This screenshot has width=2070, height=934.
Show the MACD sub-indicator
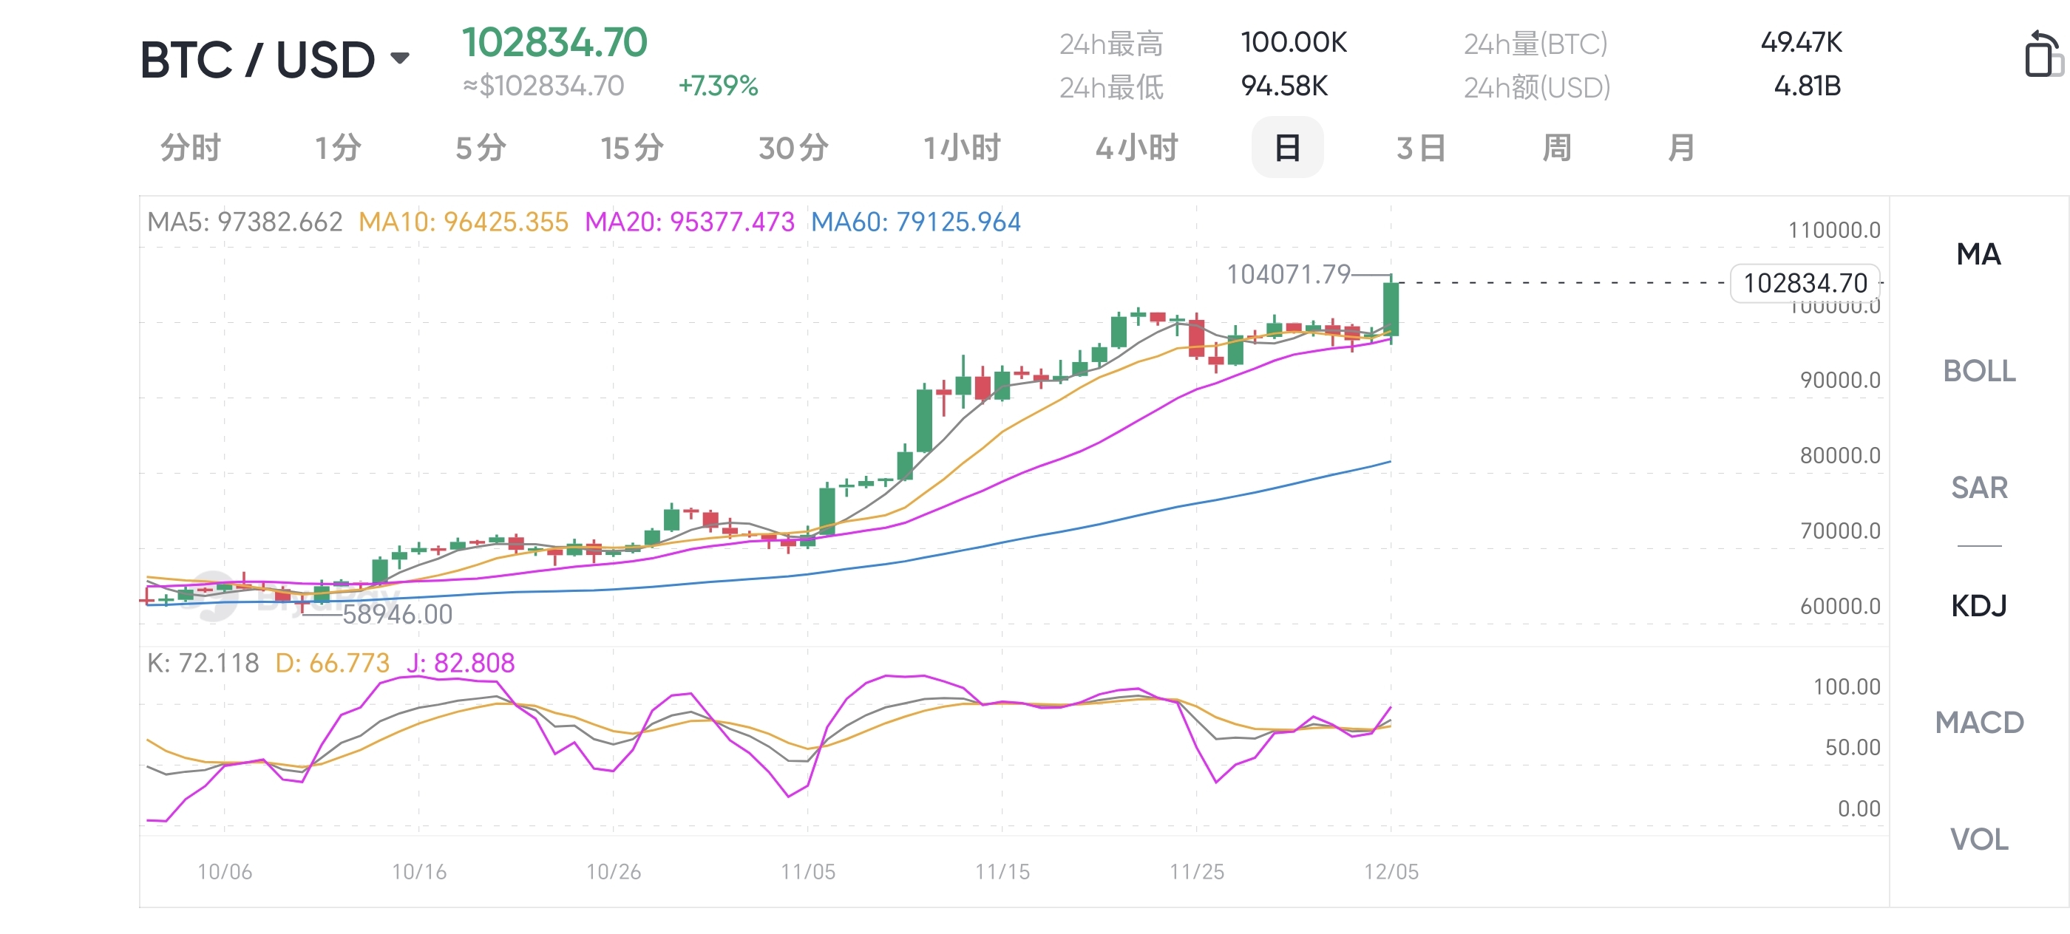1978,722
